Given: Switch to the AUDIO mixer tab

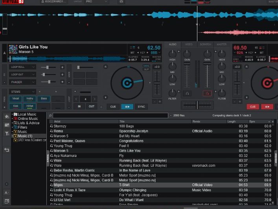Looking at the screenshot, I should pyautogui.click(x=173, y=44).
